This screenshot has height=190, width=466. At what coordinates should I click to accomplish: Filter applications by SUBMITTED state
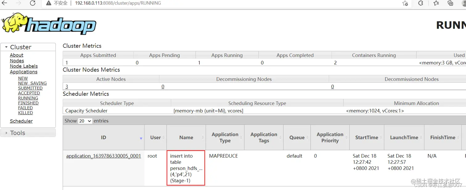coord(30,88)
